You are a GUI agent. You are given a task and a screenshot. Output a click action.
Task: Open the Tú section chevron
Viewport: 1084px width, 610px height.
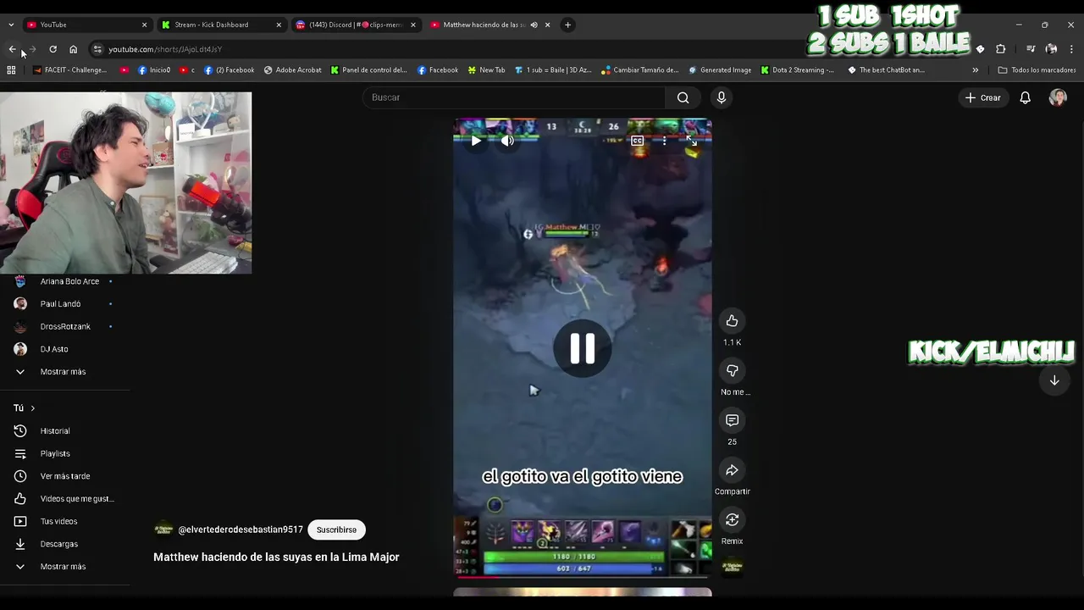(33, 408)
